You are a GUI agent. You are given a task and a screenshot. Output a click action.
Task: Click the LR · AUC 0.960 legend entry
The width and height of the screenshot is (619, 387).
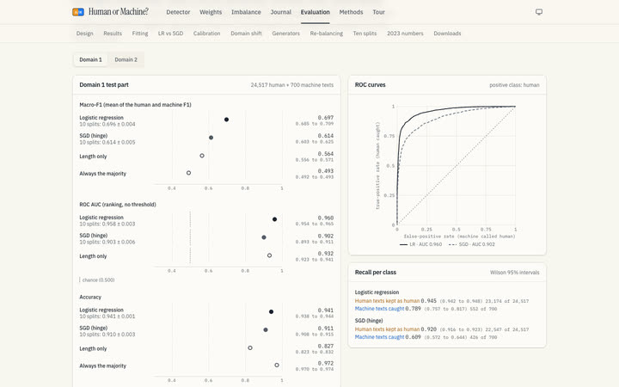click(x=420, y=244)
